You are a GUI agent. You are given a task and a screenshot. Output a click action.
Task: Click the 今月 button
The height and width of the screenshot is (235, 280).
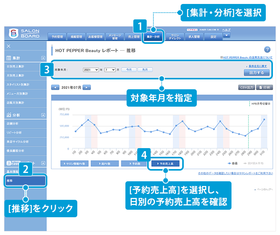tap(127, 70)
